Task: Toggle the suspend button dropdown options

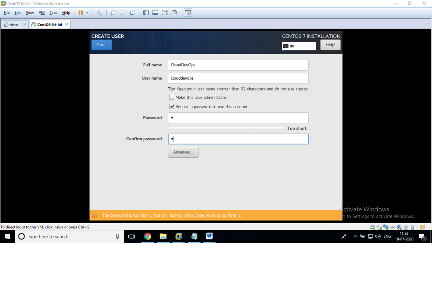Action: click(87, 13)
